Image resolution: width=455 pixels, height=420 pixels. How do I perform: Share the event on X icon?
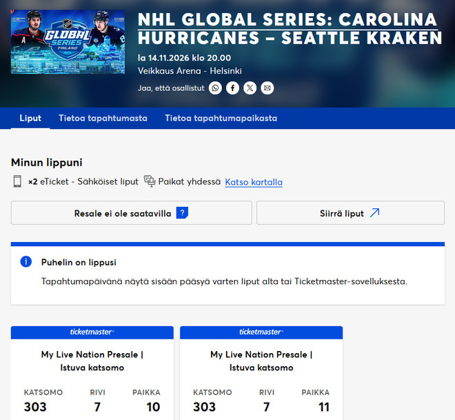250,88
